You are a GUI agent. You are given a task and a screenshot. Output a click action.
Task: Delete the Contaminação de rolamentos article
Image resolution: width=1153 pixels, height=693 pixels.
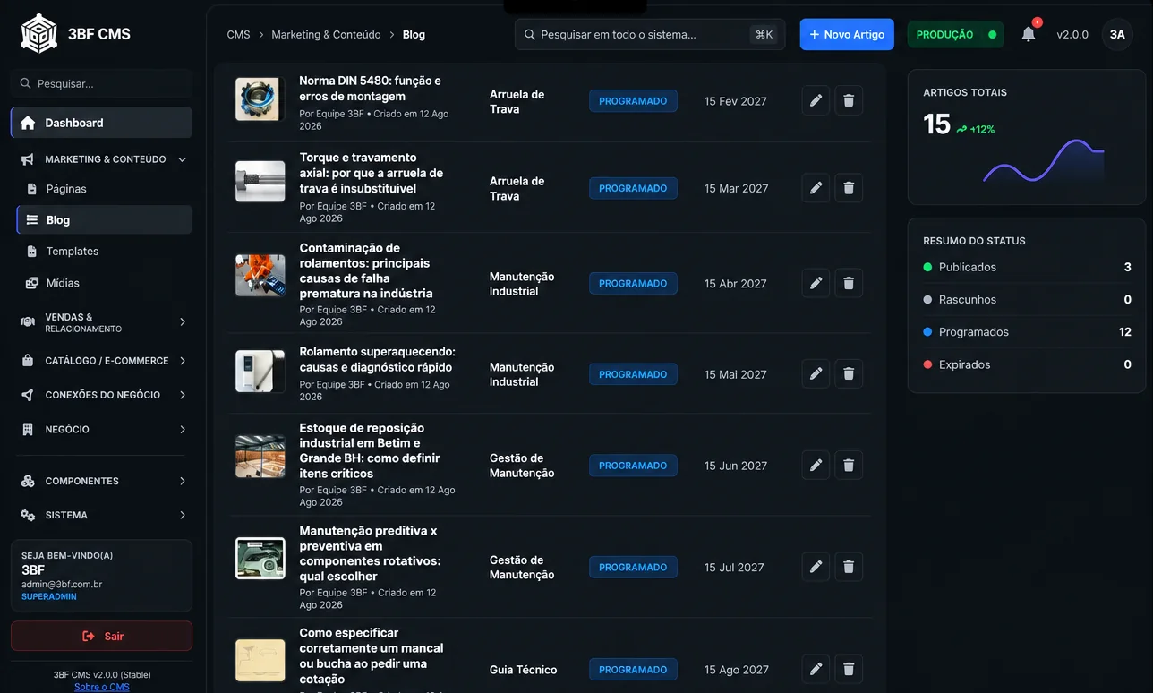tap(849, 283)
